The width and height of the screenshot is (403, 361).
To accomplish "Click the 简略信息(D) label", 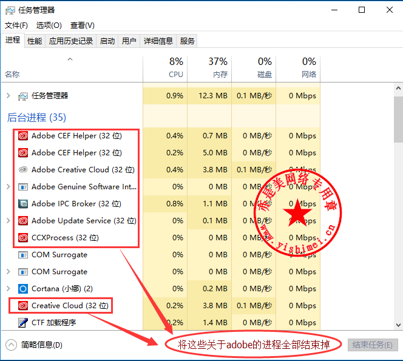I will [42, 345].
